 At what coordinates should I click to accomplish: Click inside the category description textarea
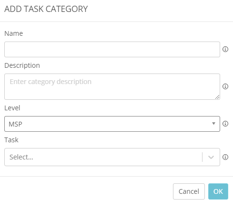pos(112,86)
